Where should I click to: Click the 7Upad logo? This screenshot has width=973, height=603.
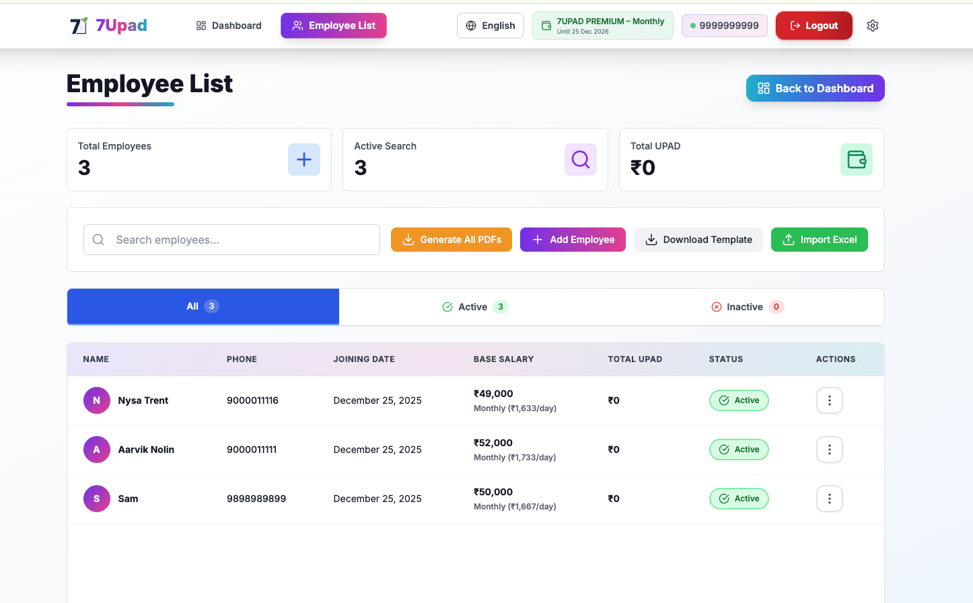108,26
